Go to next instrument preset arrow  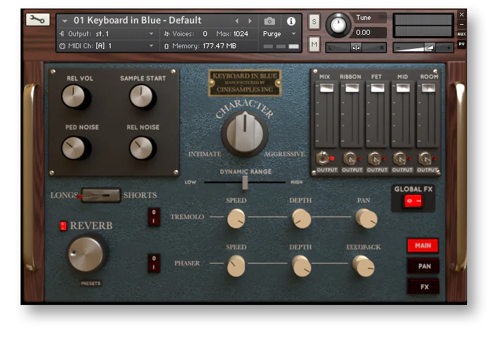click(x=250, y=21)
